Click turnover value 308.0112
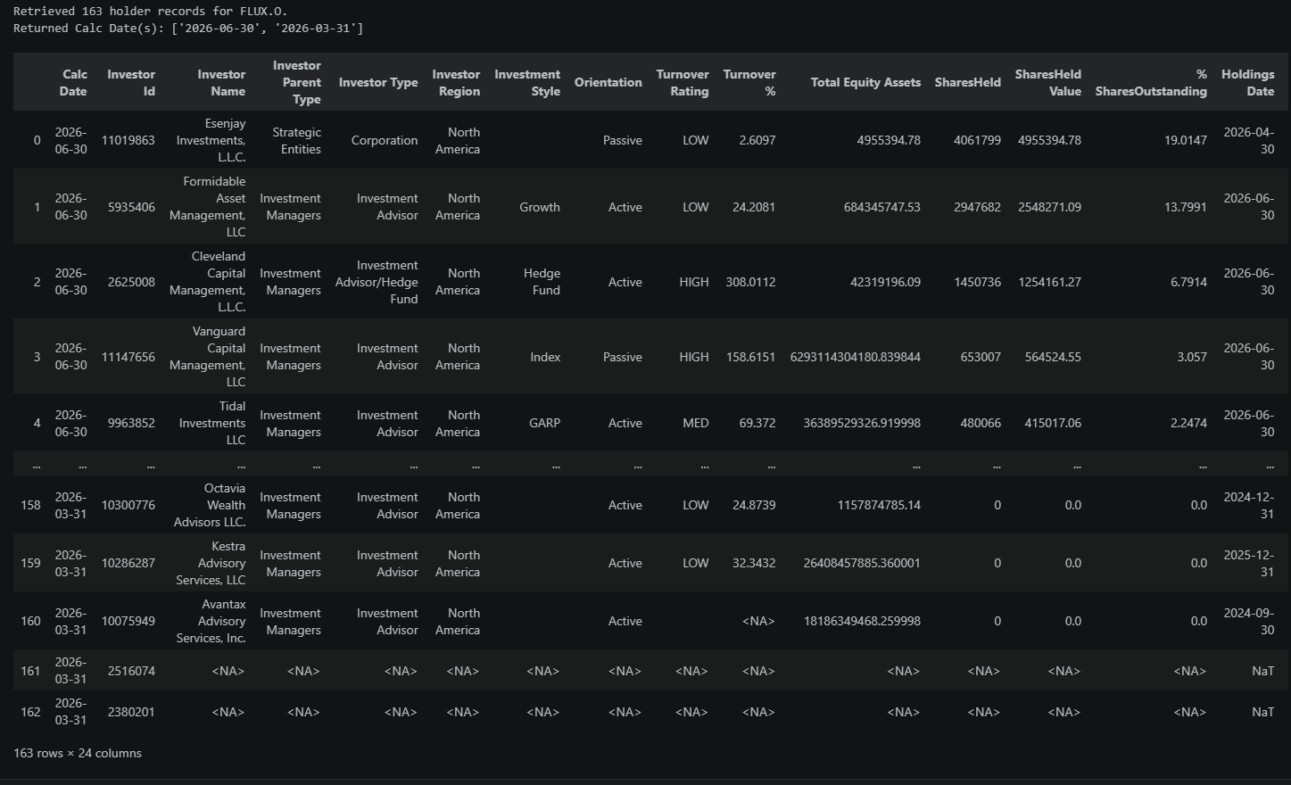The image size is (1291, 785). click(750, 282)
